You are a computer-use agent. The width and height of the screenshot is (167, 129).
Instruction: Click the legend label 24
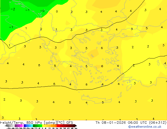[57, 128]
